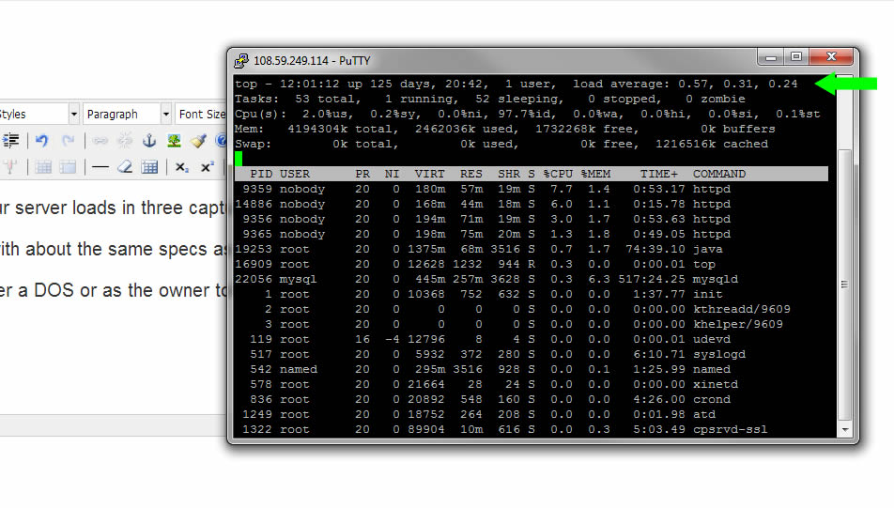Click the cpsrvd-ssl process command
Viewport: 894px width, 508px height.
[731, 429]
